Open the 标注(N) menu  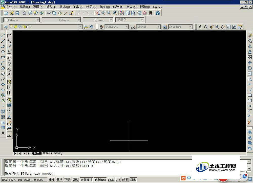(105, 7)
